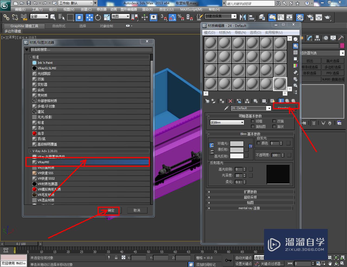This screenshot has height=267, width=347.
Task: Activate Select and Rotate tool
Action: coord(98,17)
